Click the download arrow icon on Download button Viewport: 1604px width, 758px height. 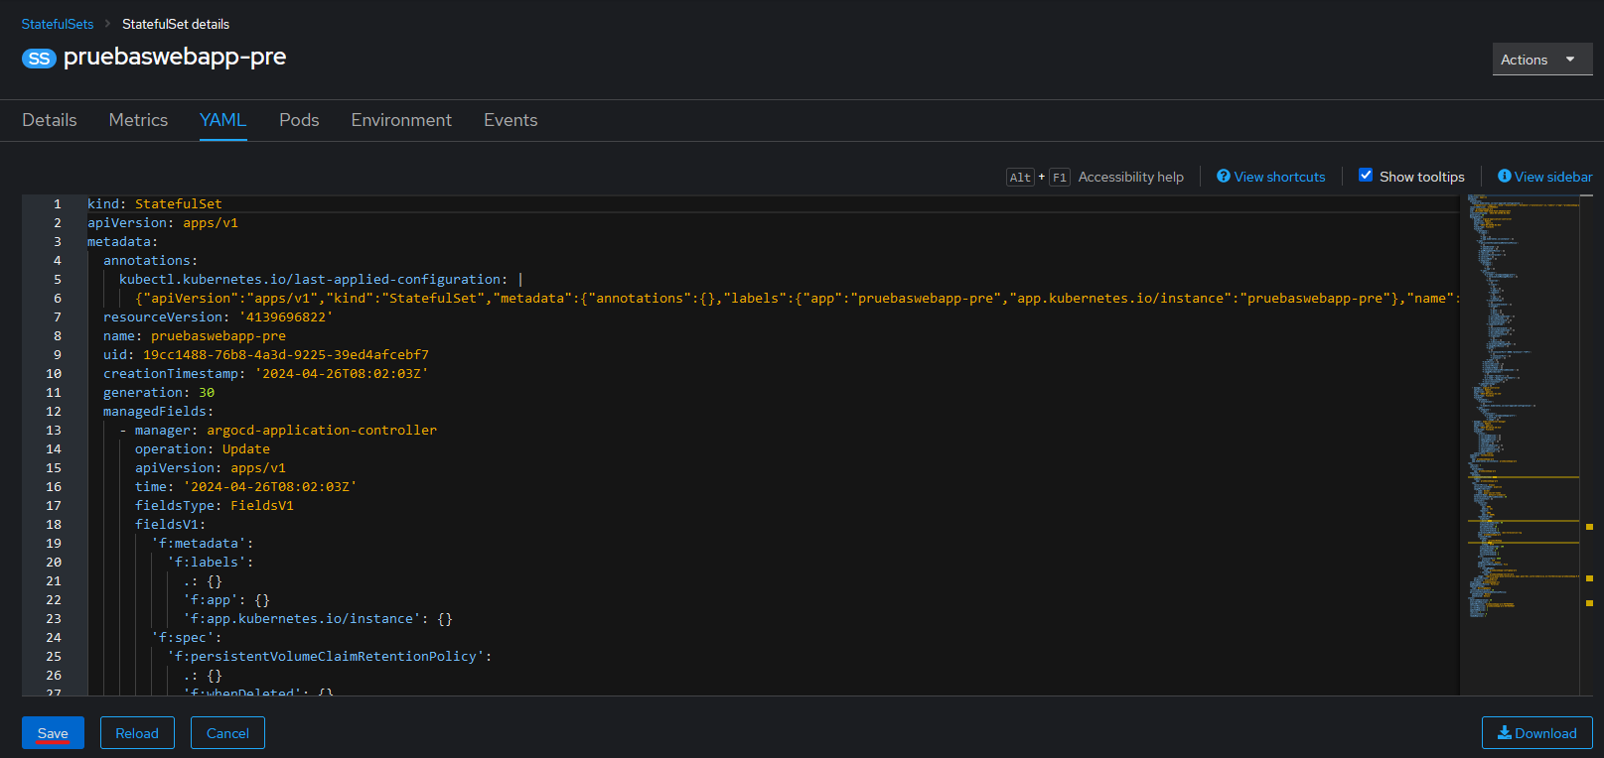[x=1504, y=733]
